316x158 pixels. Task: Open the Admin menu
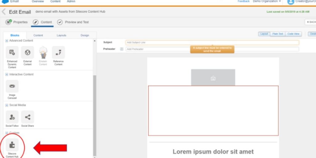[71, 2]
